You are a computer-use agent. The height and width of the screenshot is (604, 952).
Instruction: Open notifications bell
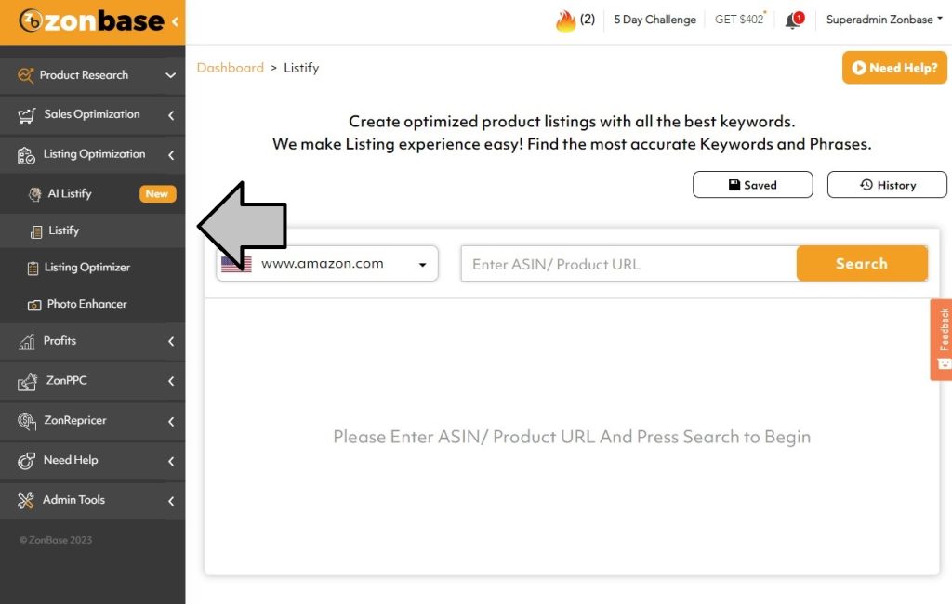coord(794,20)
